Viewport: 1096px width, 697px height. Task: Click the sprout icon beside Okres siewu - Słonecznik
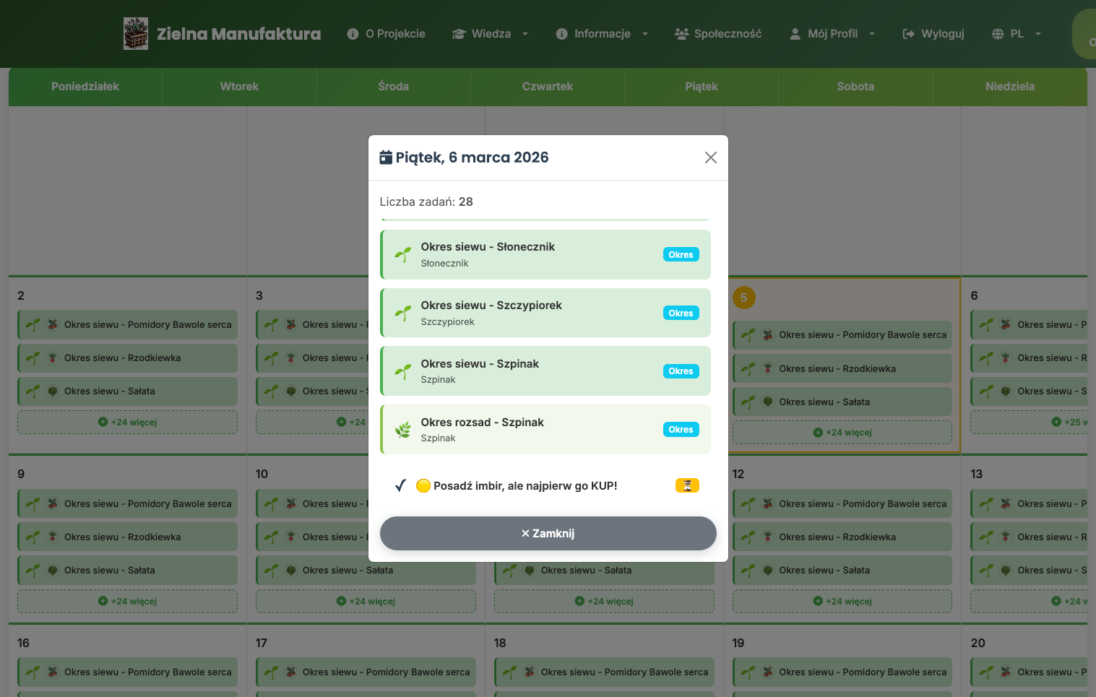[403, 254]
